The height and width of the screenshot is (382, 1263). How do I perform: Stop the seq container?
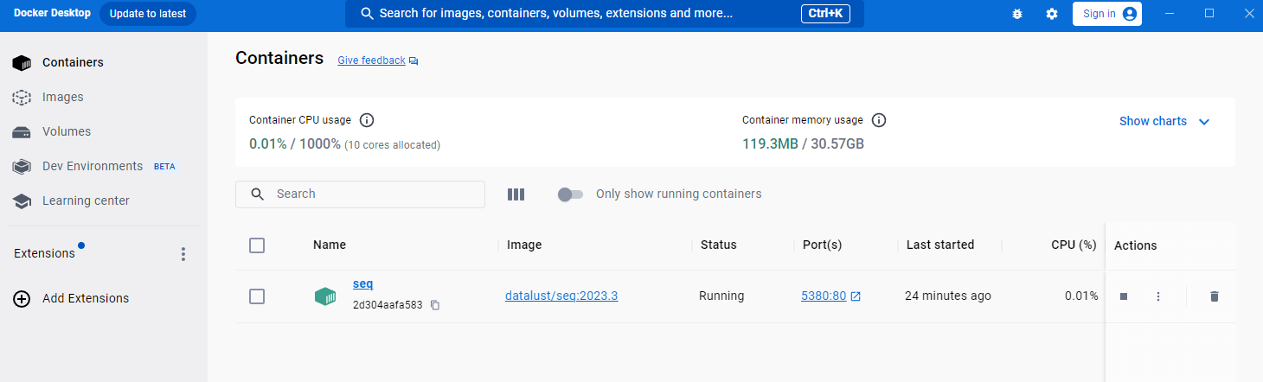point(1124,296)
